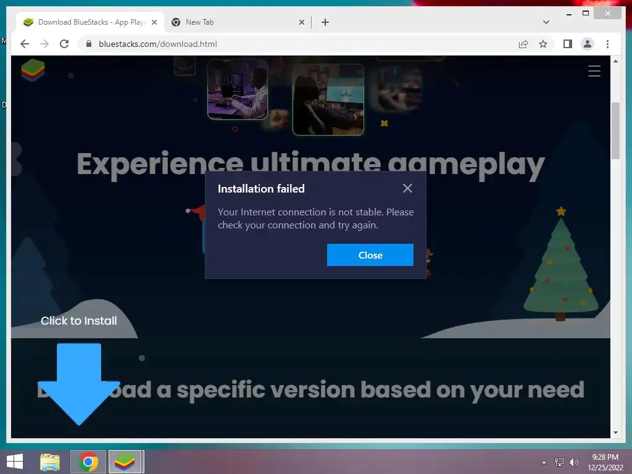Viewport: 632px width, 474px height.
Task: Click the monitor gameplay thumbnail
Action: (x=328, y=99)
